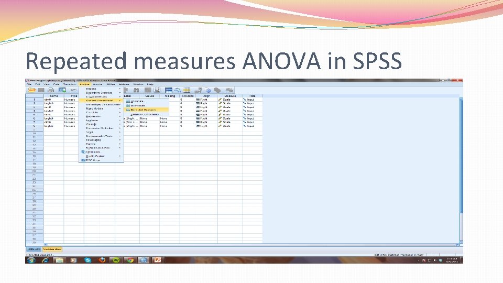This screenshot has width=503, height=283.
Task: Select ROC Curve in the Analyze menu
Action: 101,160
